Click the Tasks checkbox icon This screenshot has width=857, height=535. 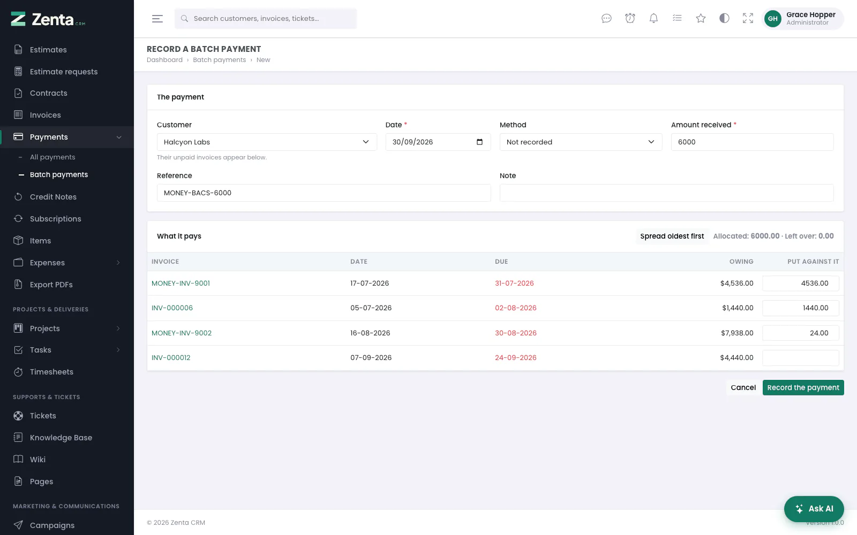[x=18, y=350]
